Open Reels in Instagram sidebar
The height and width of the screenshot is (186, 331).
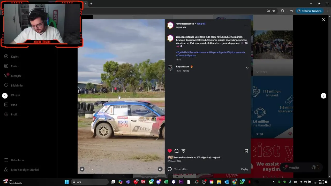pos(11,66)
